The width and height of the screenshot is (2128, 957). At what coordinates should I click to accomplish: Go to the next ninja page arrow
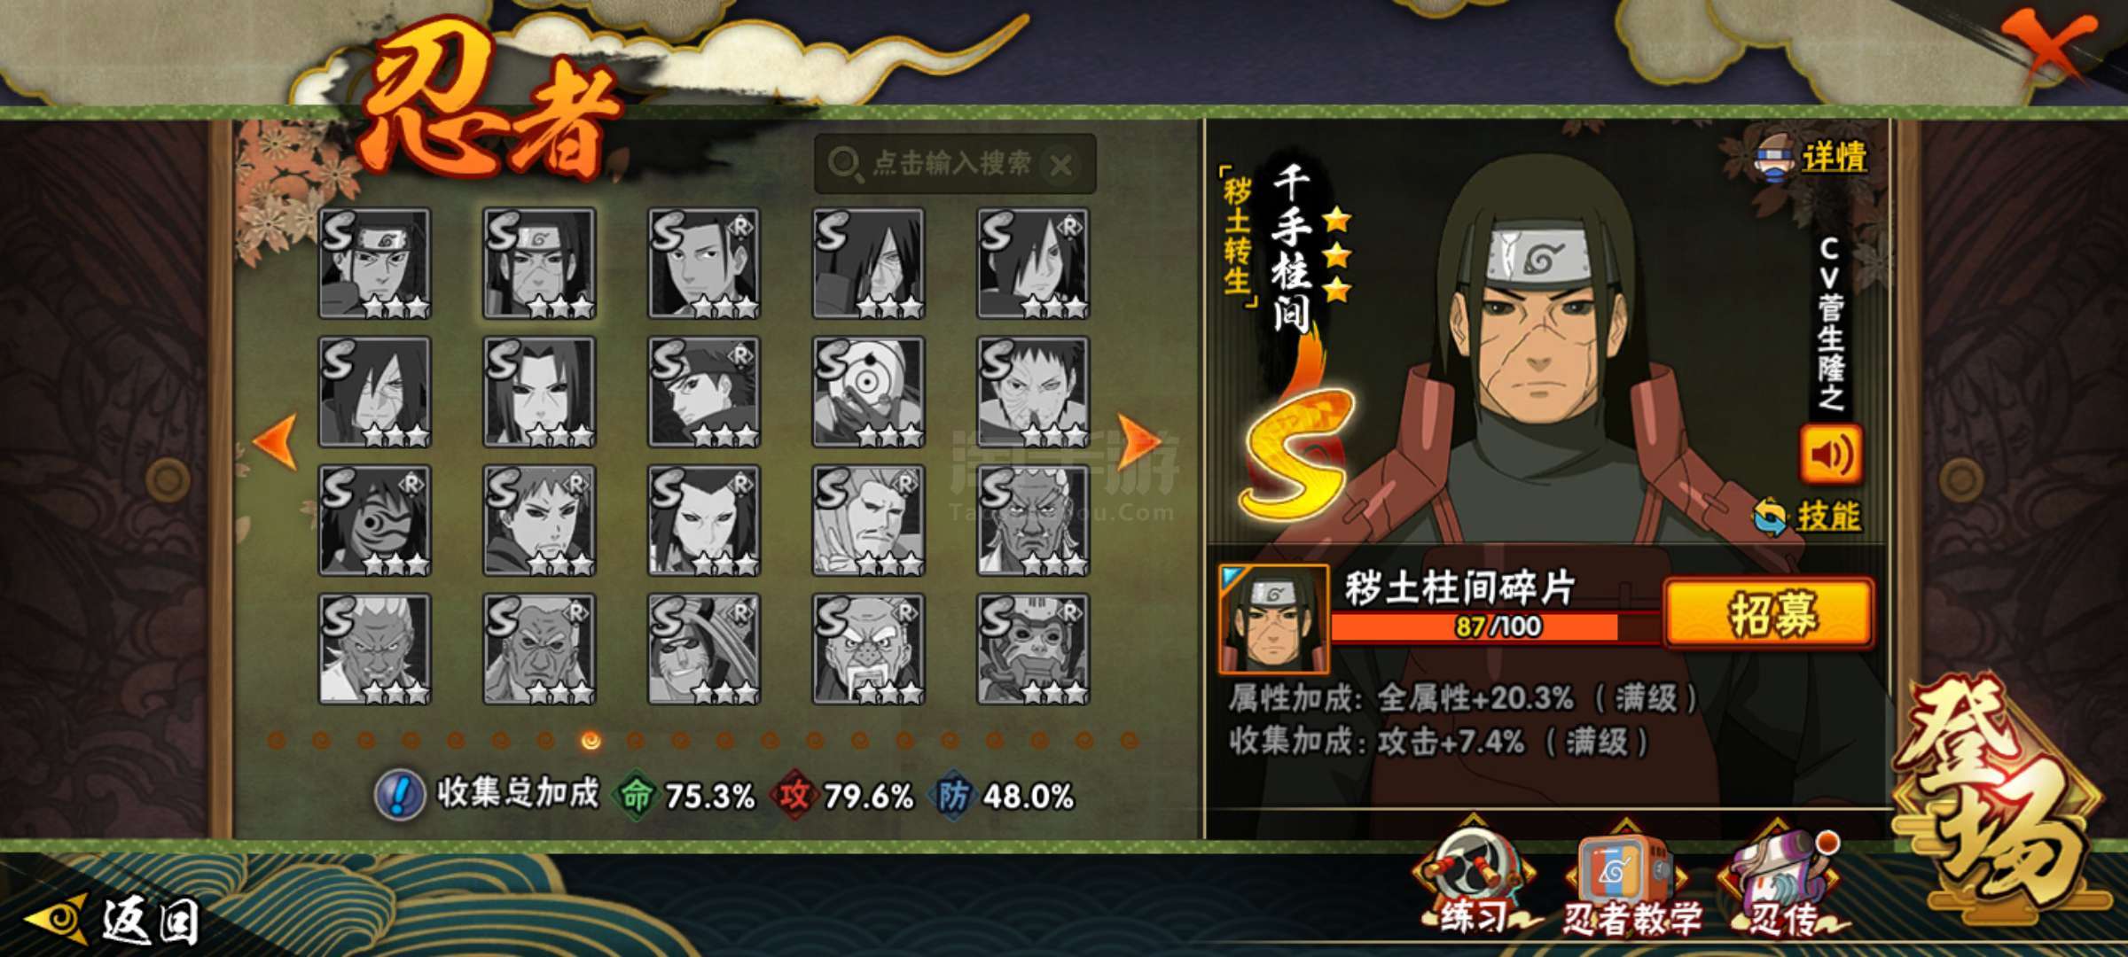pyautogui.click(x=1138, y=440)
